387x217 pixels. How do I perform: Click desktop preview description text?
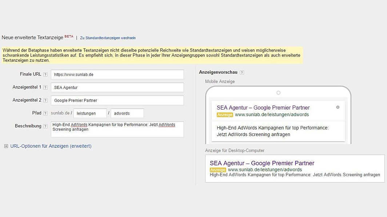295,175
